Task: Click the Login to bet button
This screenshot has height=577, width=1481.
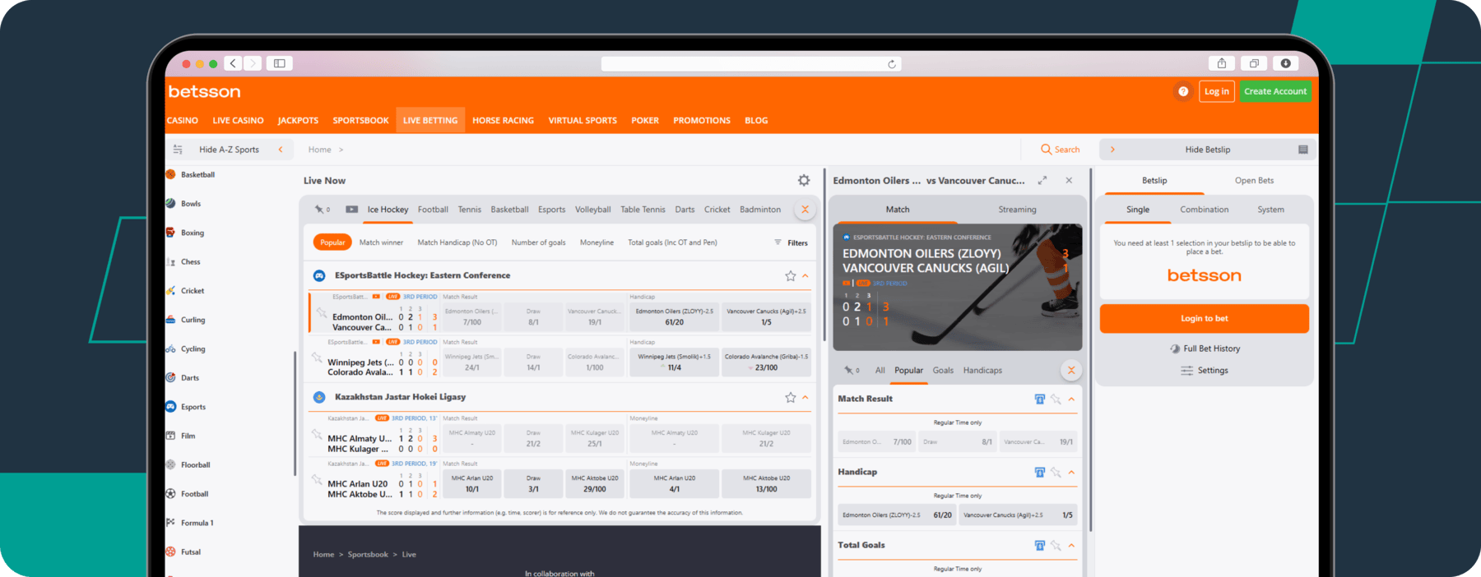Action: click(x=1204, y=318)
